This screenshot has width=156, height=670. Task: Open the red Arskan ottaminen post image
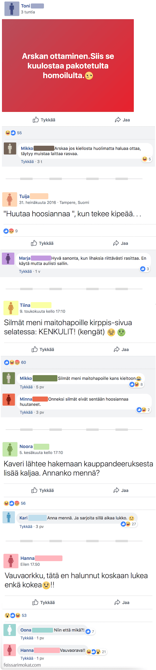click(68, 65)
